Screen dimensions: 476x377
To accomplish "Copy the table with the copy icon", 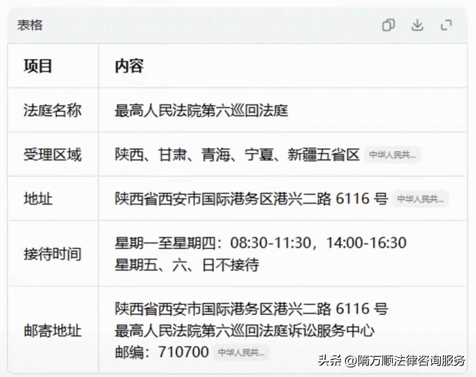I will pos(388,25).
